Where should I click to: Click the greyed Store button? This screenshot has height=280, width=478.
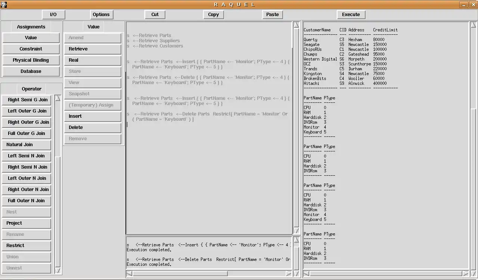(x=93, y=71)
